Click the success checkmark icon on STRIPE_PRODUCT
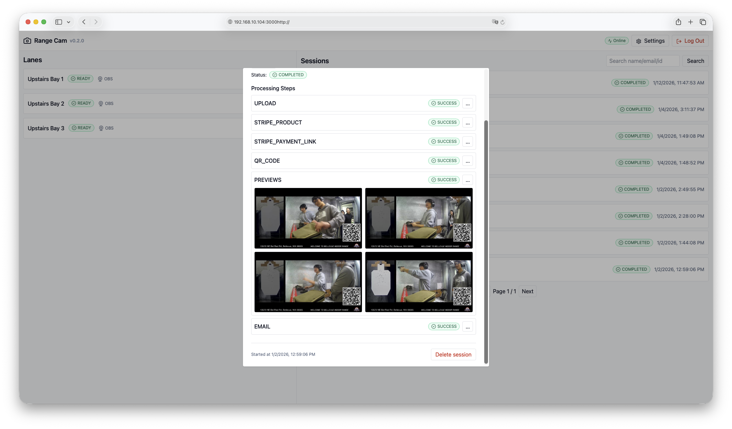The width and height of the screenshot is (732, 429). coord(433,122)
